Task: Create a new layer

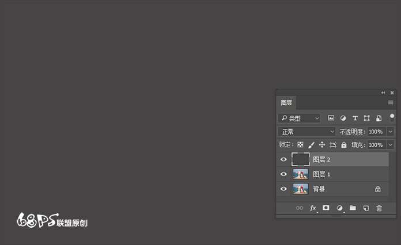Action: click(x=366, y=208)
